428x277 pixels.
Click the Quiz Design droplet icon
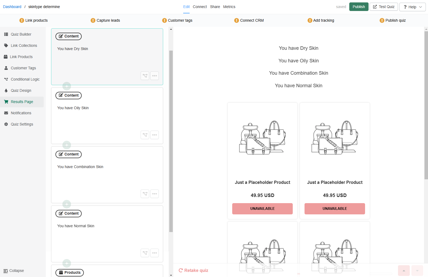tap(6, 90)
